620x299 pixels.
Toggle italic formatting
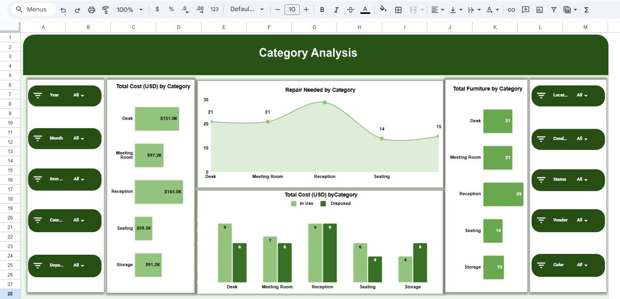pyautogui.click(x=336, y=9)
